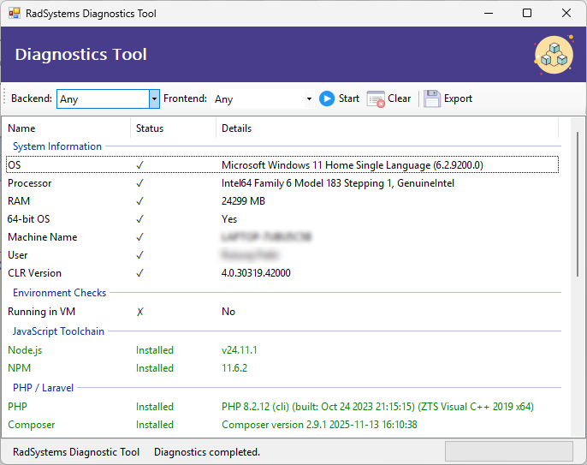Click the Frontend combo box field
The width and height of the screenshot is (587, 465).
263,99
